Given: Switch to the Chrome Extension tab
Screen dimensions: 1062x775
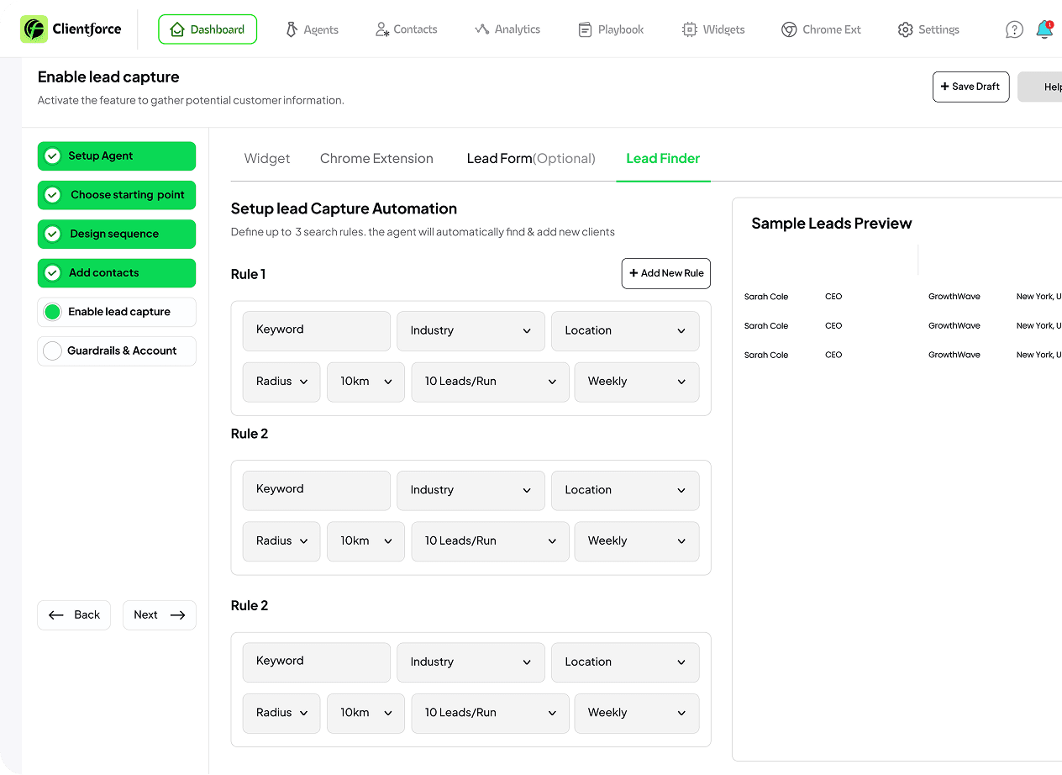Looking at the screenshot, I should pos(376,158).
